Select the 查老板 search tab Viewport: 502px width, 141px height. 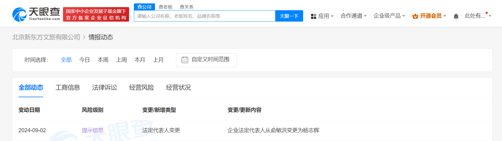[x=166, y=7]
